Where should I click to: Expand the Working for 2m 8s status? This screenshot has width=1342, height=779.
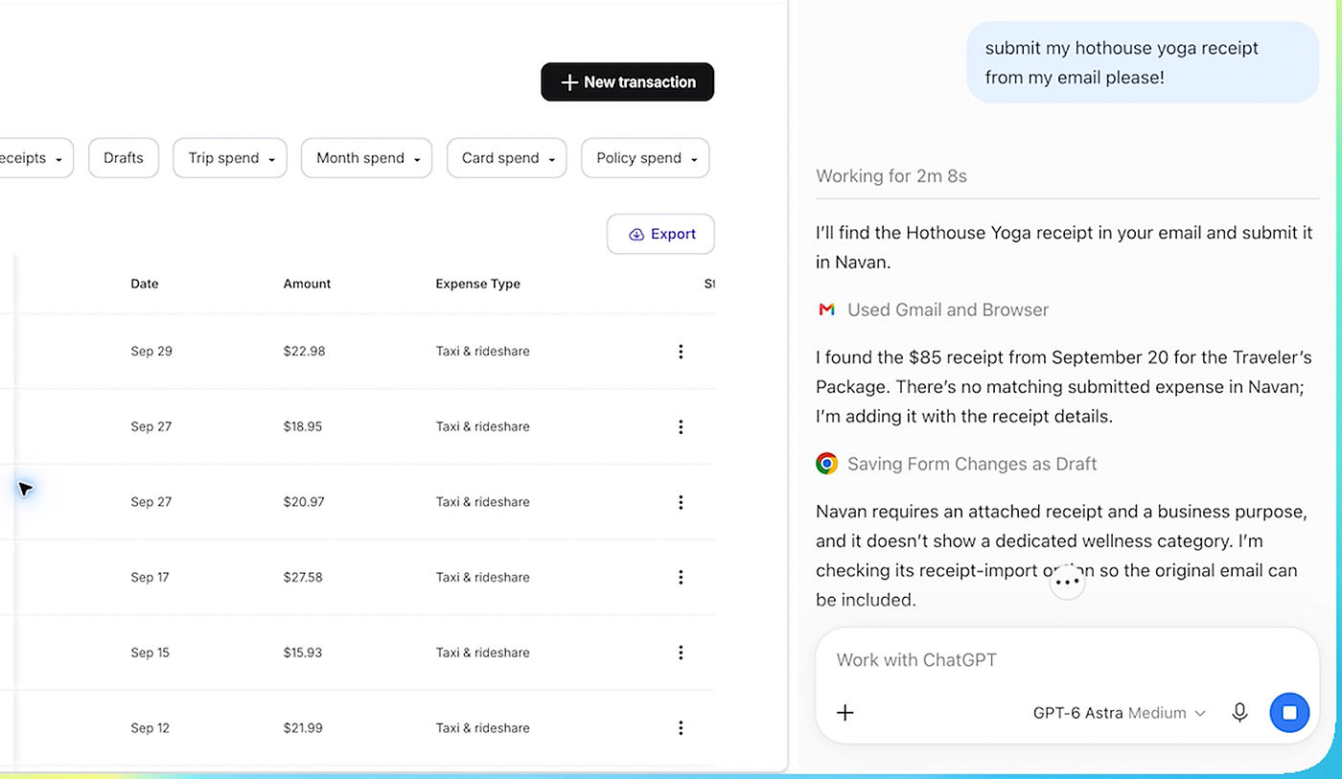[x=891, y=176]
